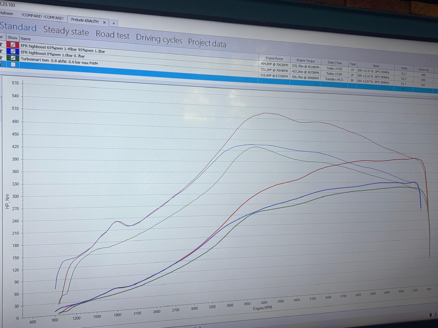Click the Date / Time column header
This screenshot has height=328, width=438.
[x=335, y=63]
